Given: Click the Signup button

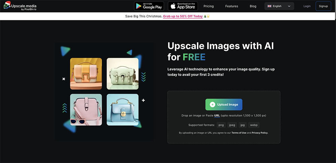Looking at the screenshot, I should 323,6.
